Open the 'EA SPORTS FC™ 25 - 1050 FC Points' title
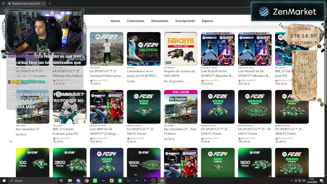 click(216, 131)
